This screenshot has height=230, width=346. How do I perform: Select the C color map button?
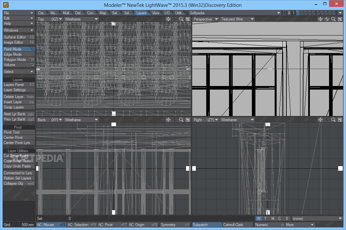coord(280,219)
